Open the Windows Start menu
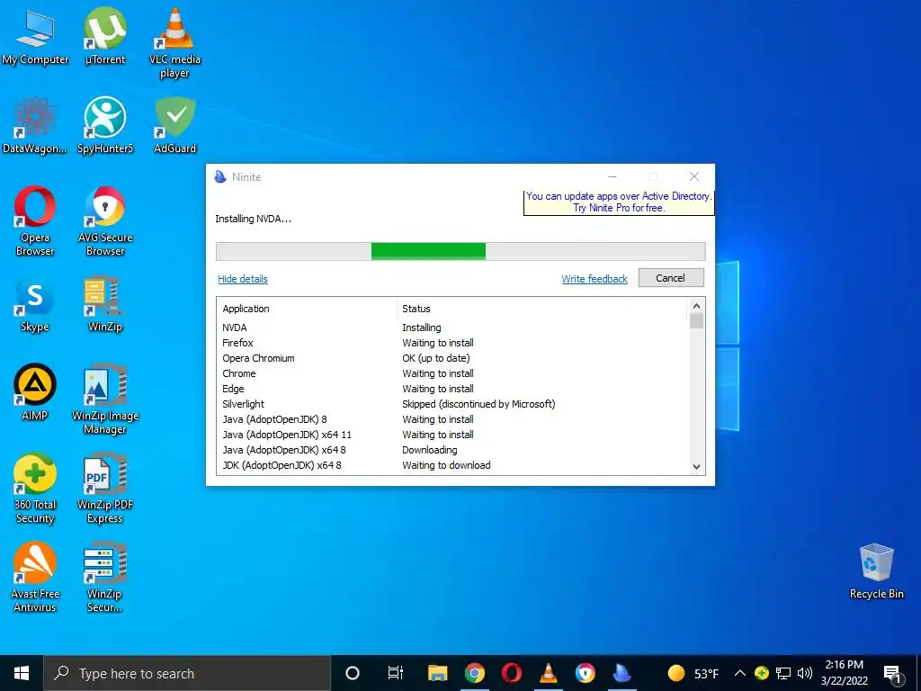The height and width of the screenshot is (691, 921). point(22,673)
